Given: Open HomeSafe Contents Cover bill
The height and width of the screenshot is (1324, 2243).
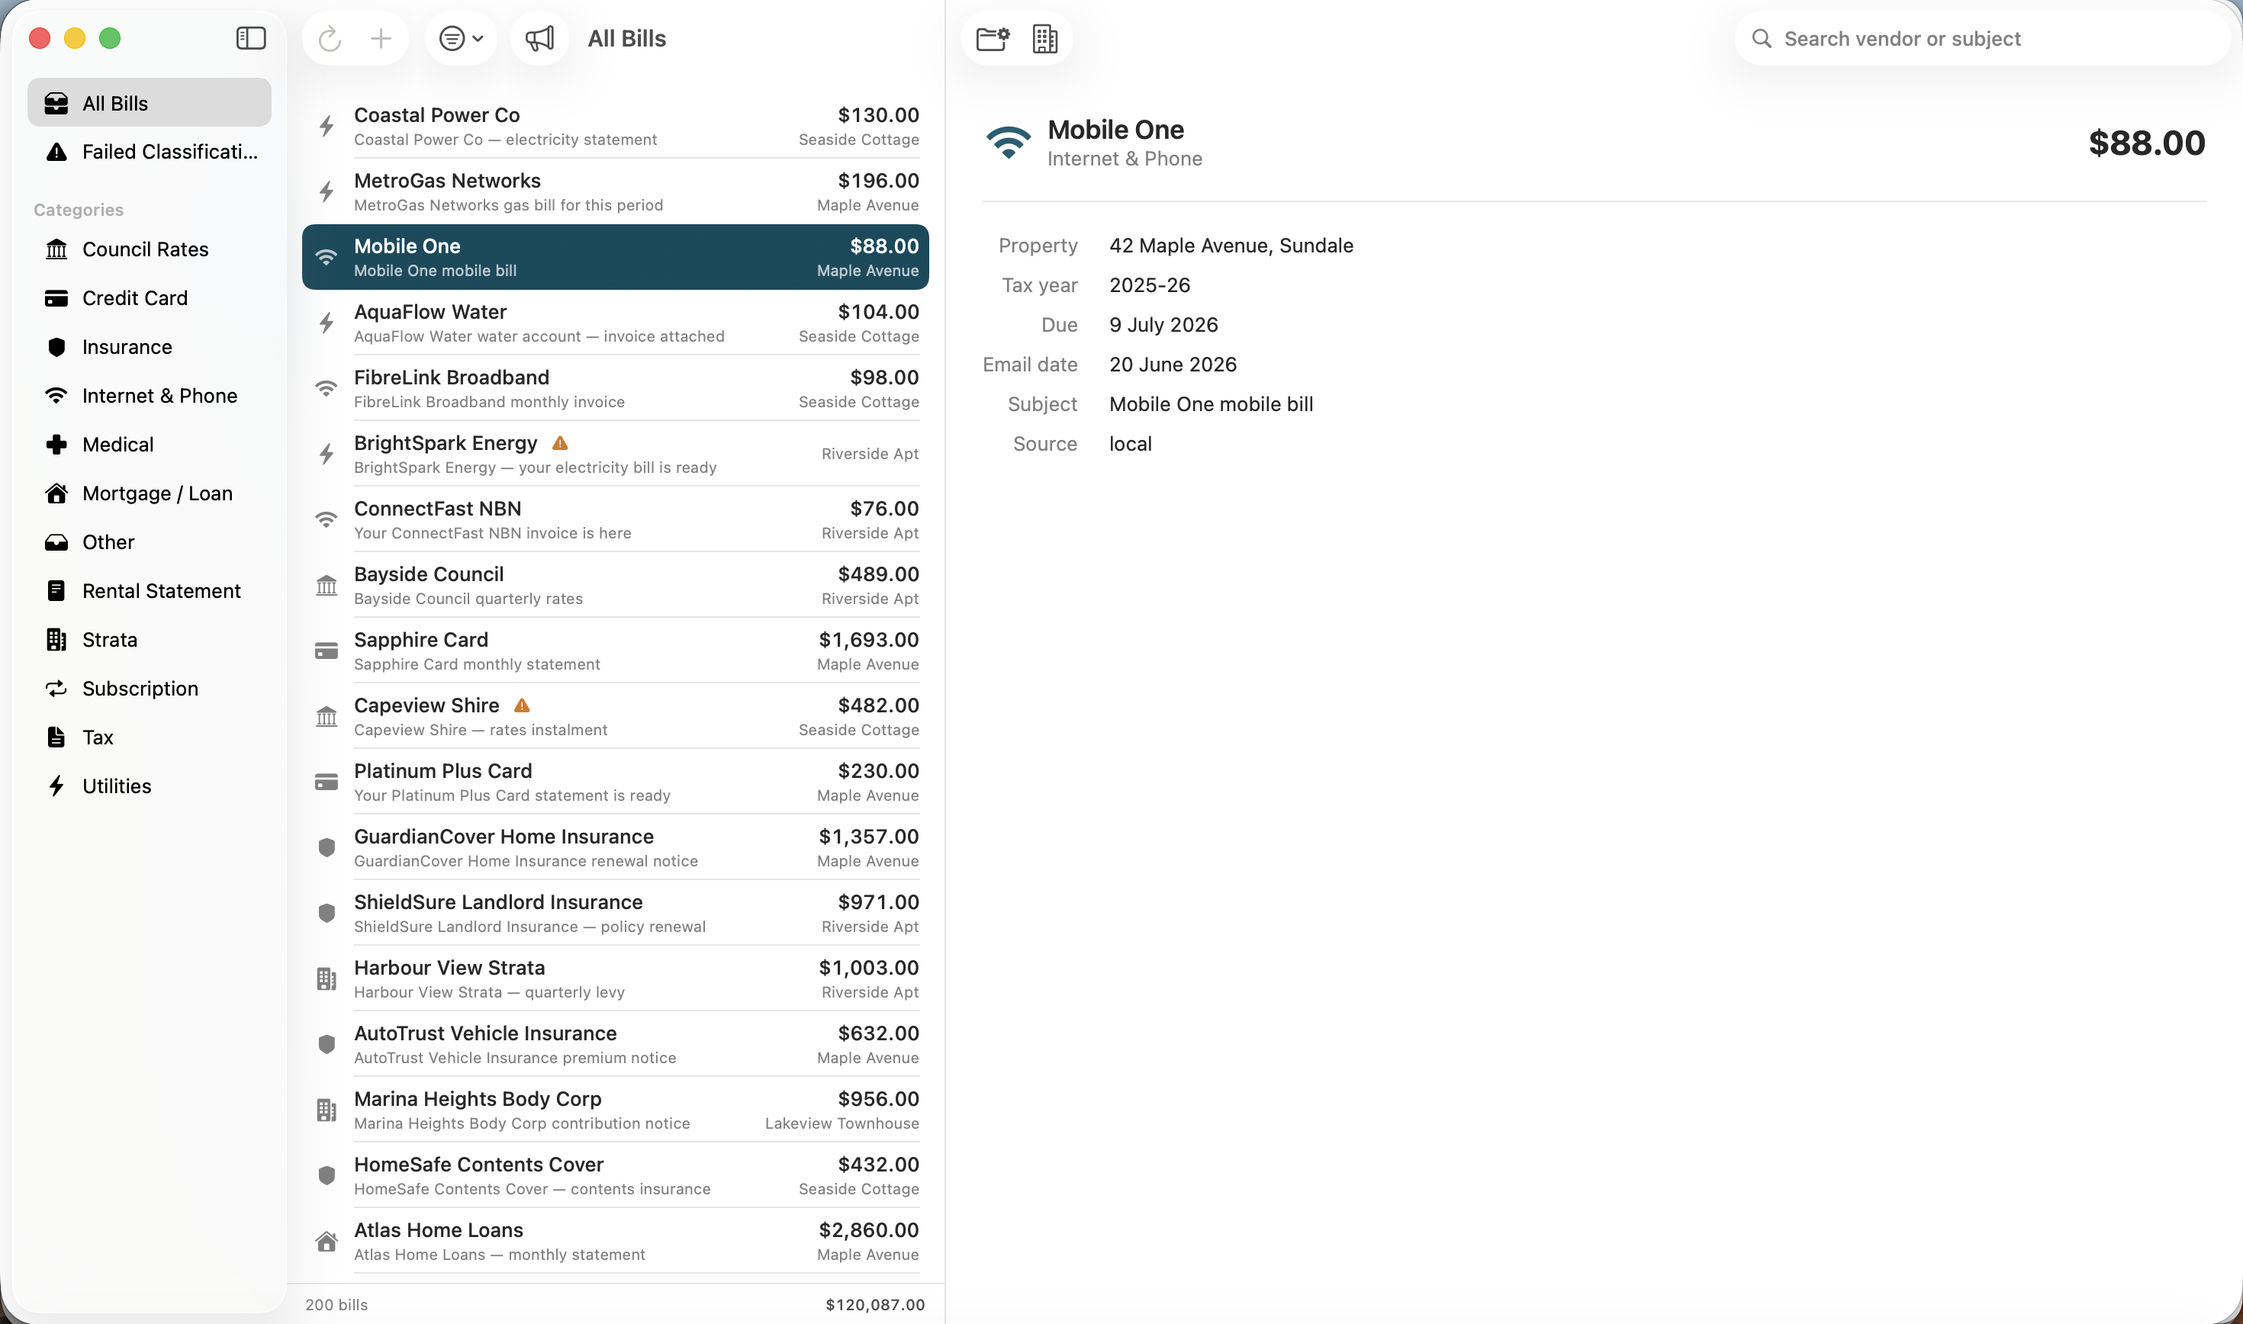Looking at the screenshot, I should [x=615, y=1175].
